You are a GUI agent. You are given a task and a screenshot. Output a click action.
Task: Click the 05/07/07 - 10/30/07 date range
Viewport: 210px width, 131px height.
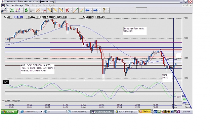tap(11, 101)
